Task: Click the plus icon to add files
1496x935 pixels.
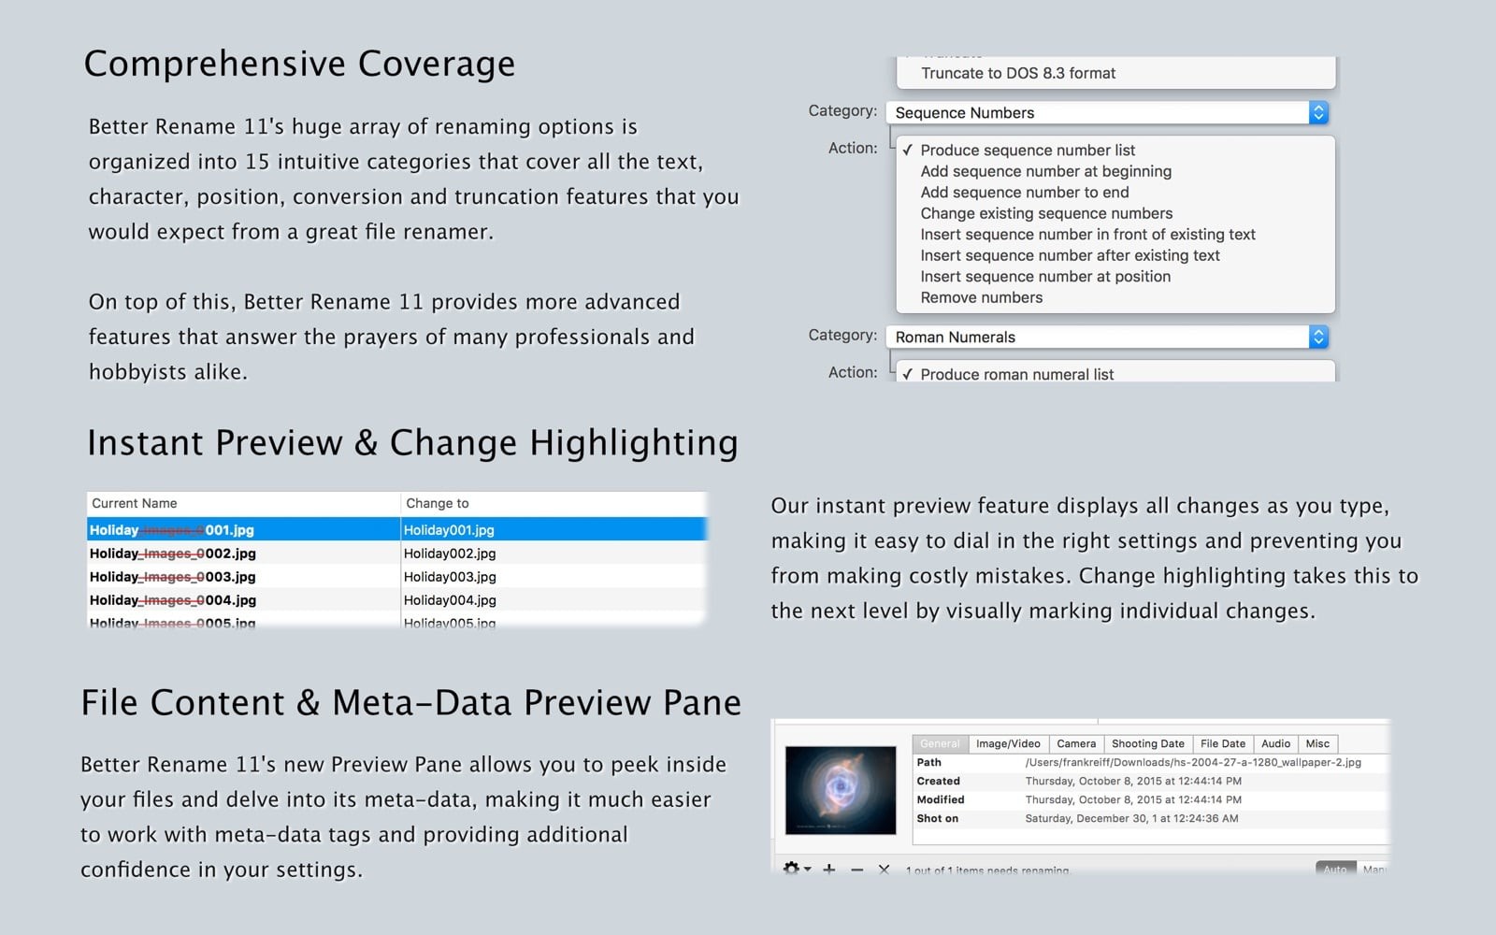Action: 829,870
